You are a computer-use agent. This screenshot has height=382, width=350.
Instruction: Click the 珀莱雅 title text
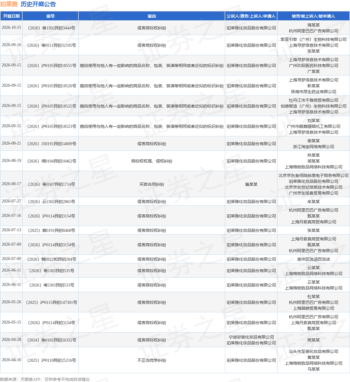pyautogui.click(x=9, y=4)
